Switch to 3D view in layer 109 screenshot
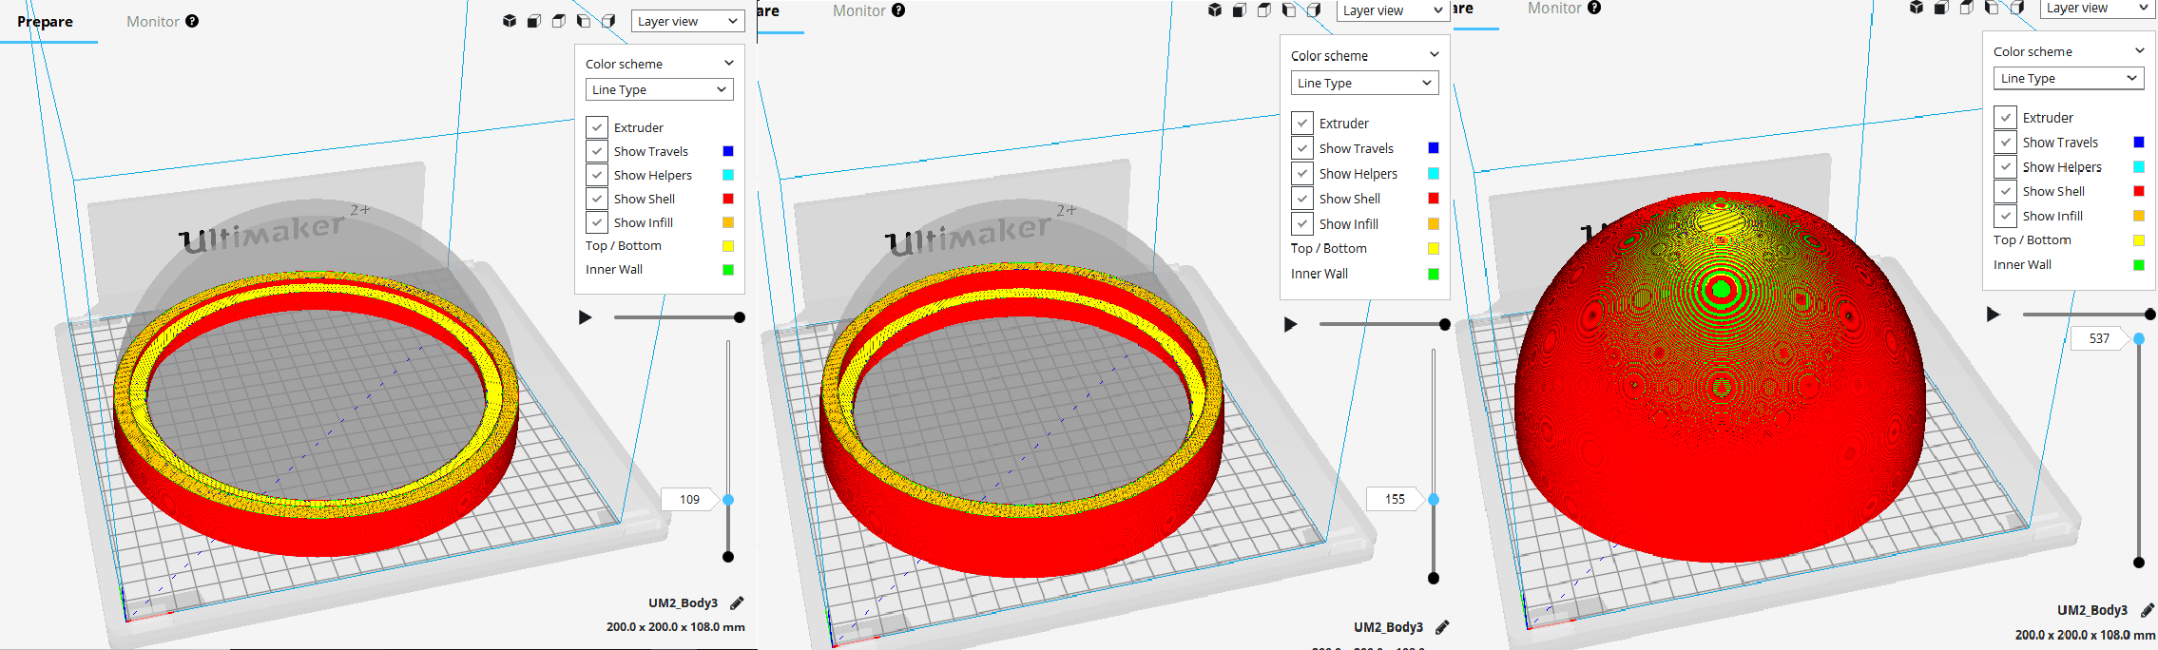The image size is (2158, 650). [510, 21]
